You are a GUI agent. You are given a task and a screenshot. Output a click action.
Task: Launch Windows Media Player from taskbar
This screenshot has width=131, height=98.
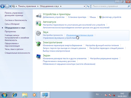pos(34,95)
